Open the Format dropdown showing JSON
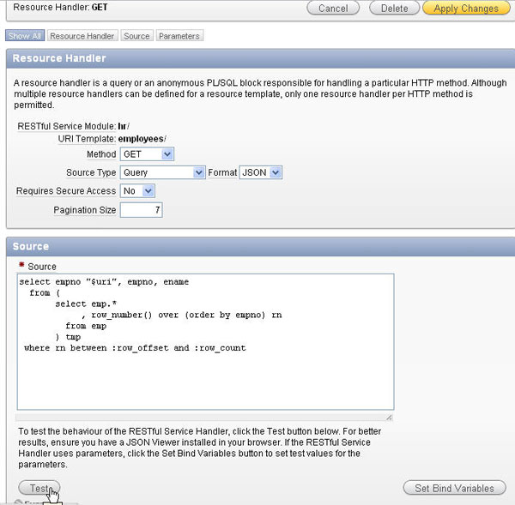Screen dimensions: 515x505 (260, 172)
